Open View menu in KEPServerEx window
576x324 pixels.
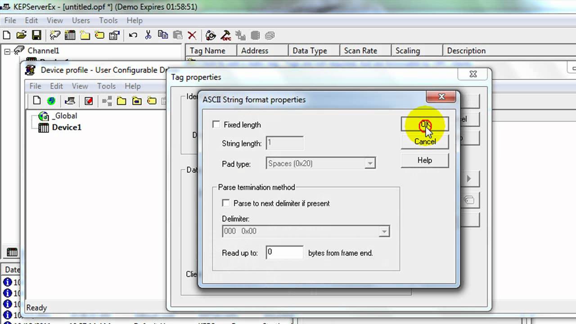(x=55, y=20)
